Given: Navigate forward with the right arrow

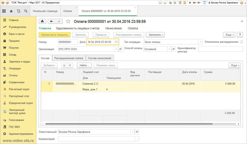Looking at the screenshot, I should 59,21.
